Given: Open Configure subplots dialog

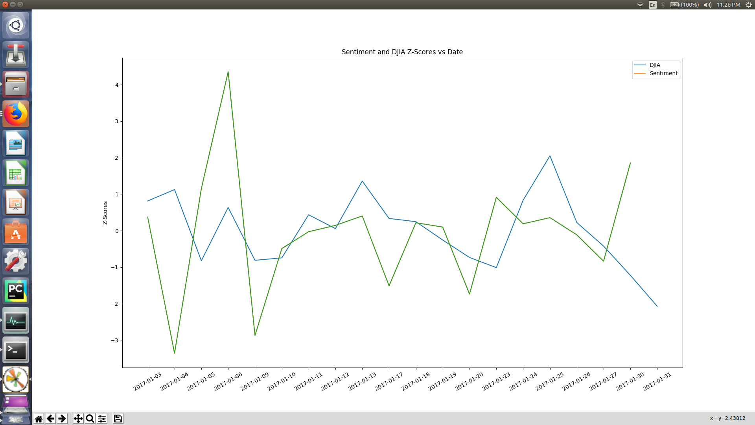Looking at the screenshot, I should [x=102, y=419].
